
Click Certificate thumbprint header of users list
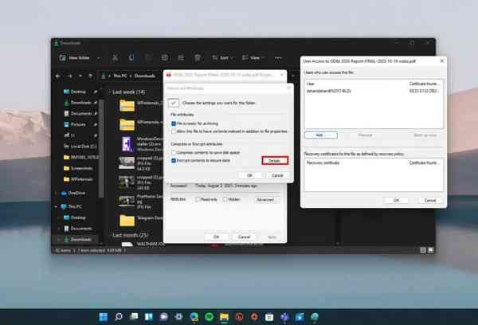tap(424, 84)
